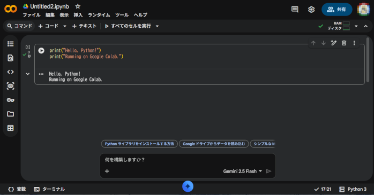
Task: Open the code snippets panel
Action: click(11, 72)
